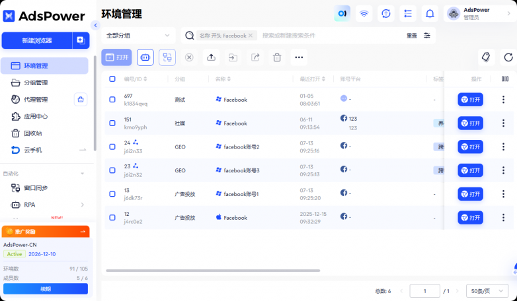Open the 全部分组 group dropdown
517x301 pixels.
[x=138, y=36]
